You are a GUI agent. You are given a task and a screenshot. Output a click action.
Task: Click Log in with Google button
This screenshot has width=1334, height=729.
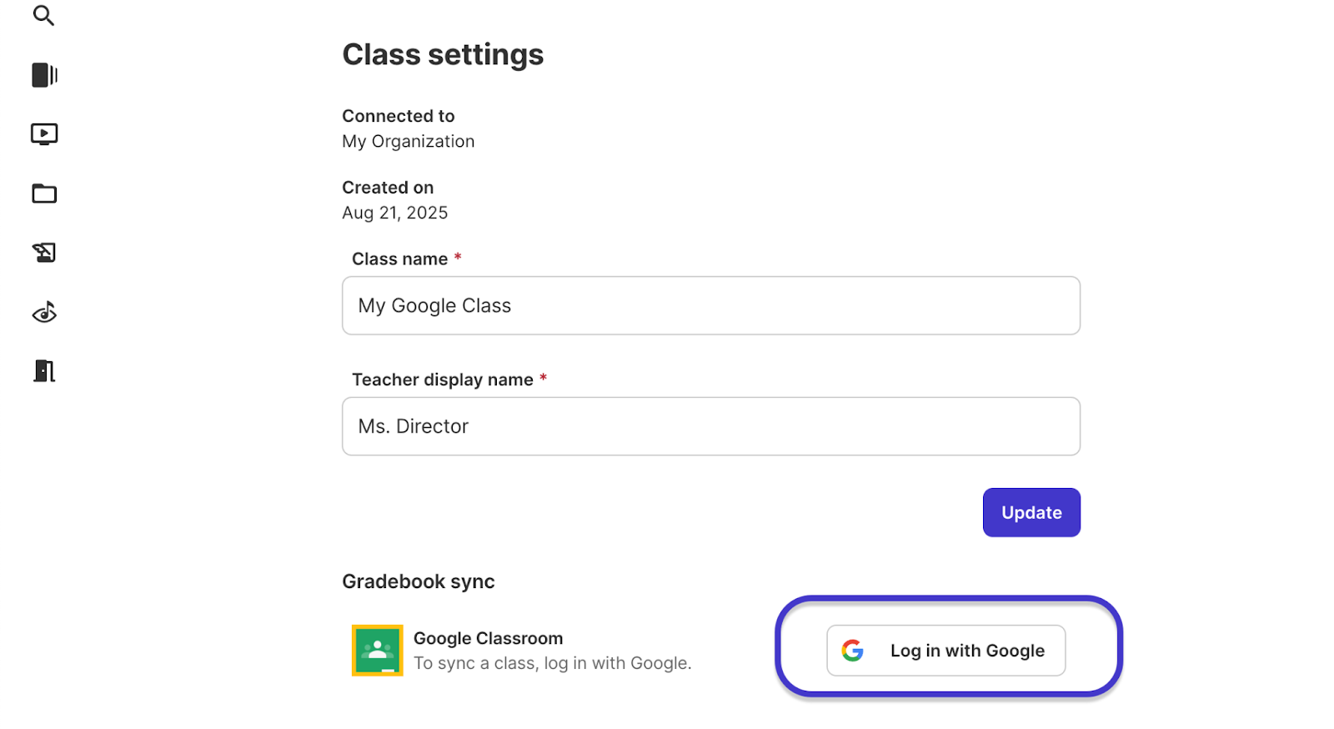(x=946, y=651)
